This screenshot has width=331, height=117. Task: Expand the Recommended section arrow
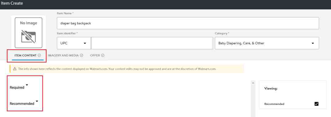(x=37, y=101)
